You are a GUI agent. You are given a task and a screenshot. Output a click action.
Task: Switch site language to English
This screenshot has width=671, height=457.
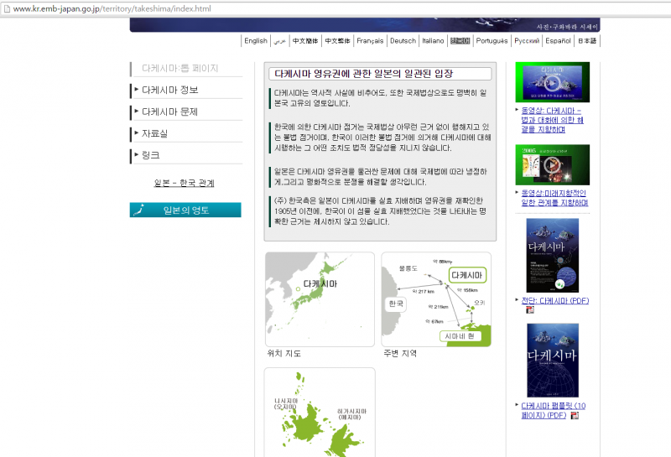pos(256,40)
